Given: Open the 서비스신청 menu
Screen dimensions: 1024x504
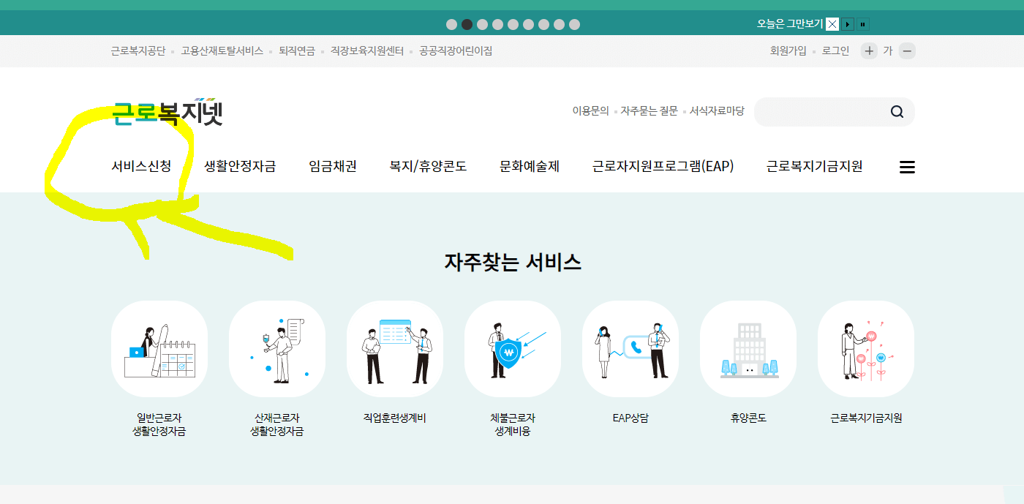Looking at the screenshot, I should click(x=141, y=166).
